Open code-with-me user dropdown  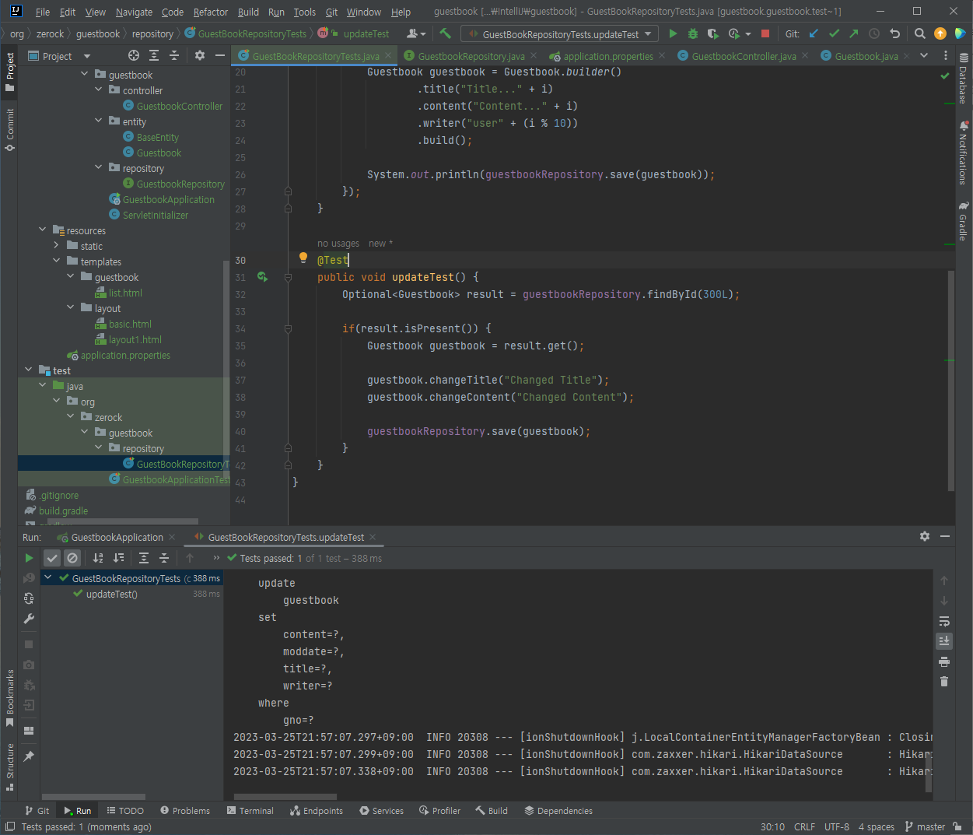pos(416,33)
